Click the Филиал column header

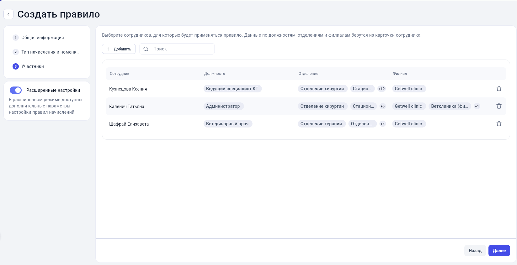[x=400, y=74]
